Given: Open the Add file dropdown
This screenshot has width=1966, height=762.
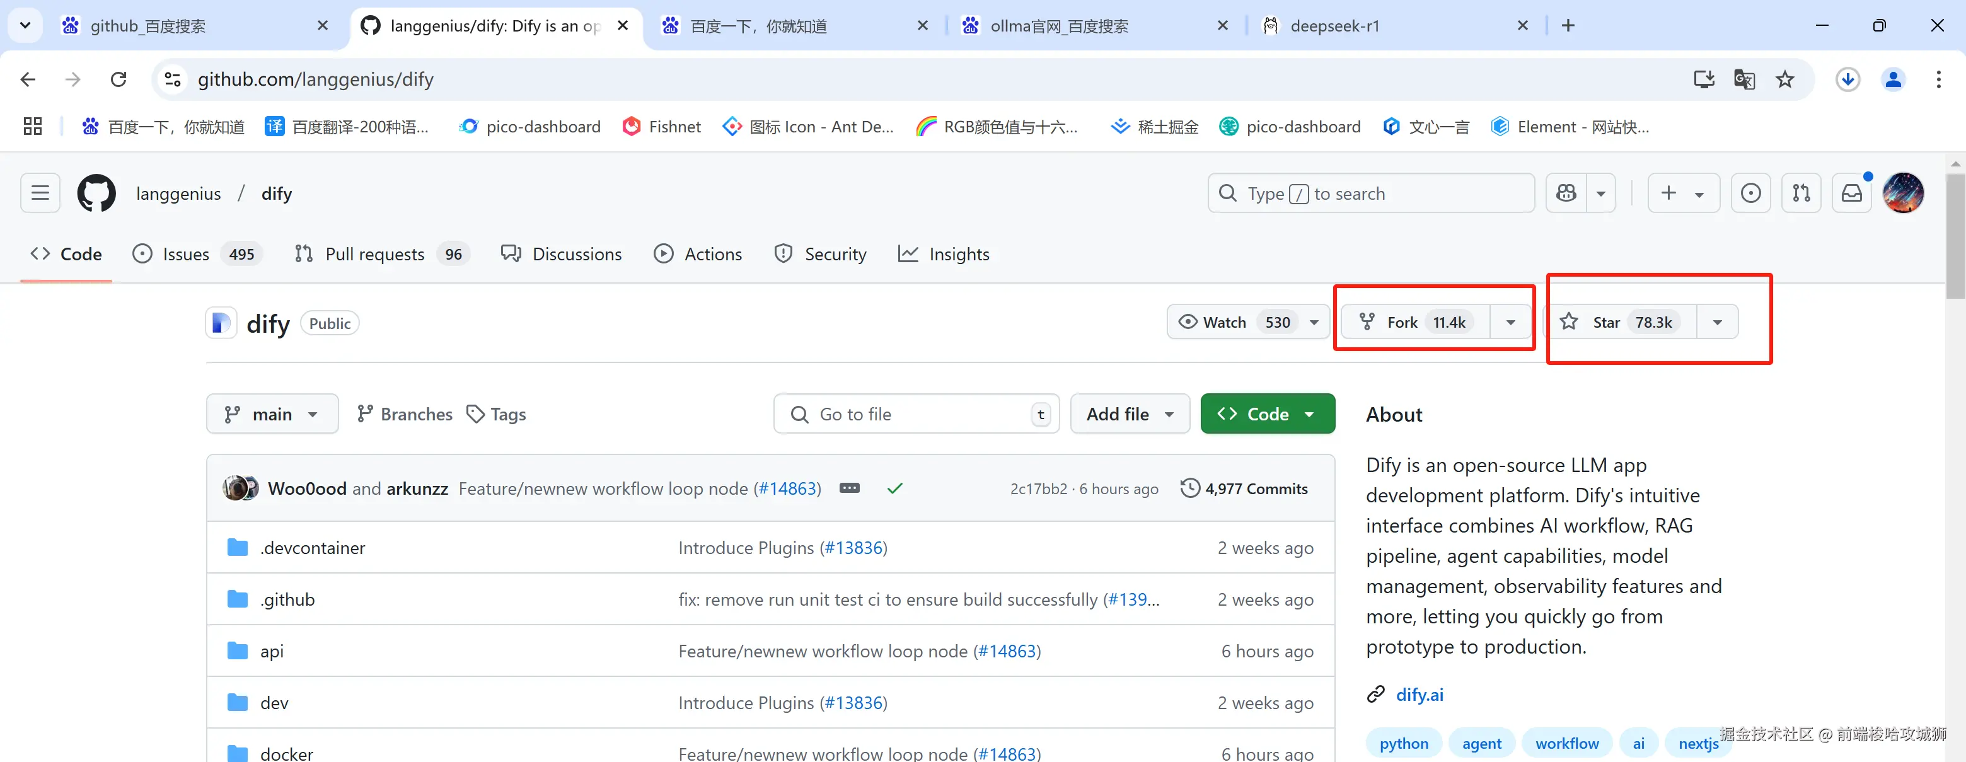Looking at the screenshot, I should click(x=1130, y=414).
